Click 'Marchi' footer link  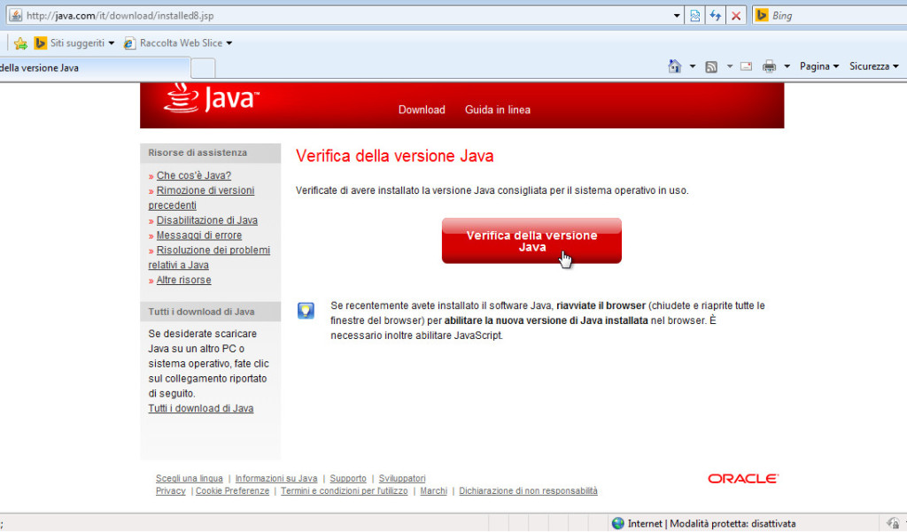click(x=433, y=491)
